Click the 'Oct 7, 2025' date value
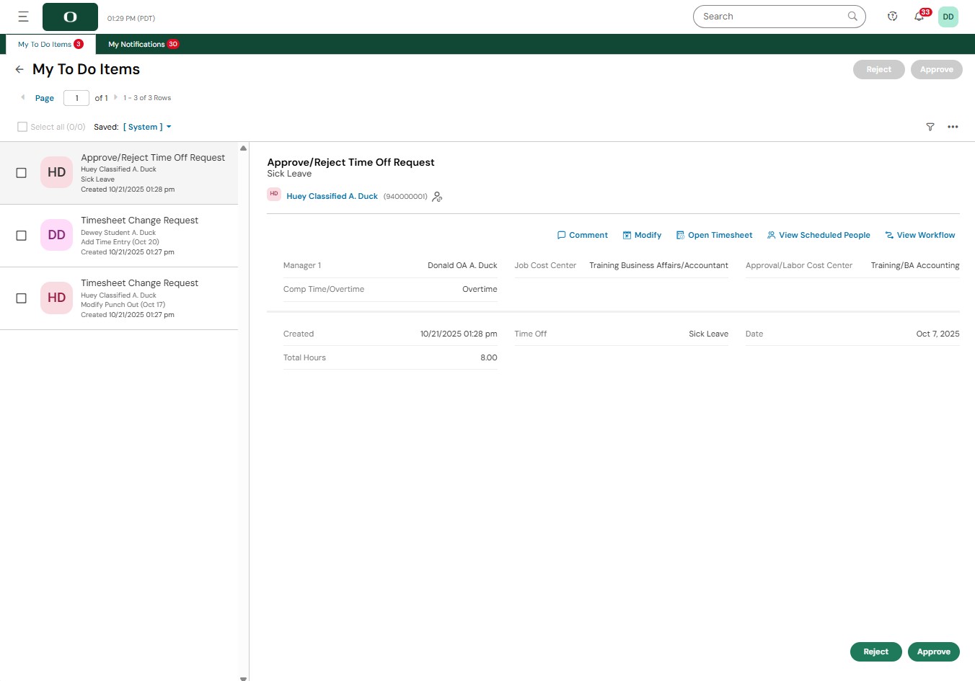Image resolution: width=975 pixels, height=681 pixels. pos(937,334)
